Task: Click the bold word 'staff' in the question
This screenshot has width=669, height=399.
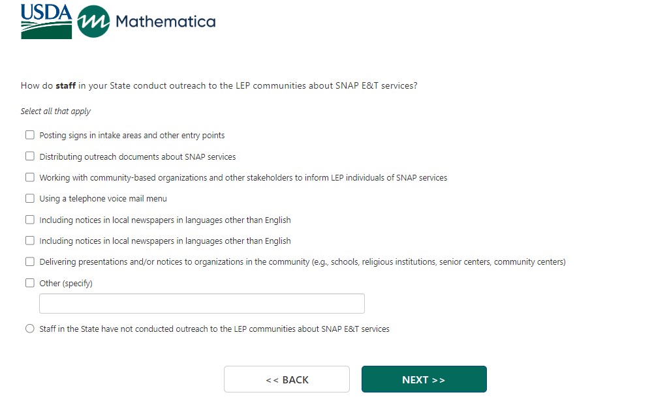Action: tap(65, 85)
